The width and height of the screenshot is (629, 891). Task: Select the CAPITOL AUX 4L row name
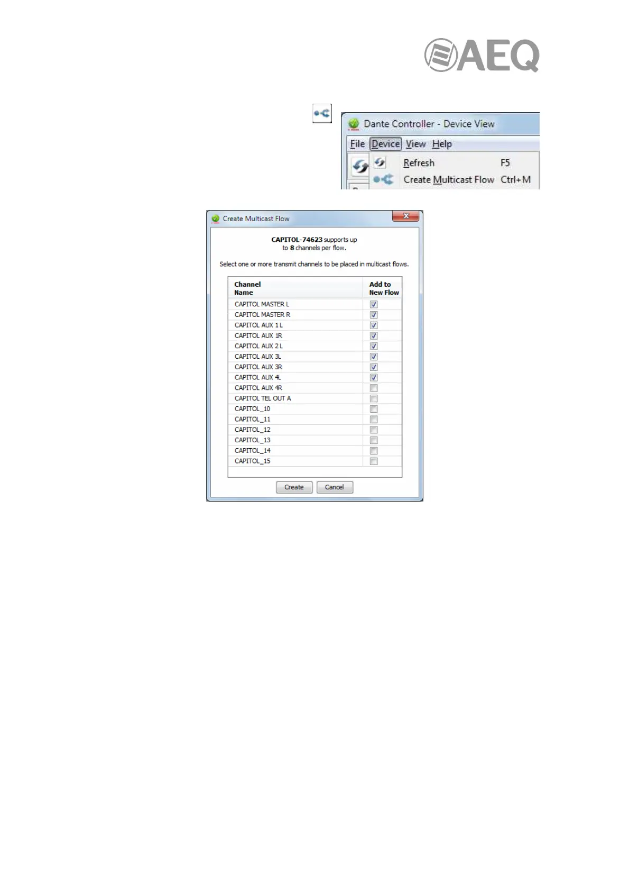point(257,378)
